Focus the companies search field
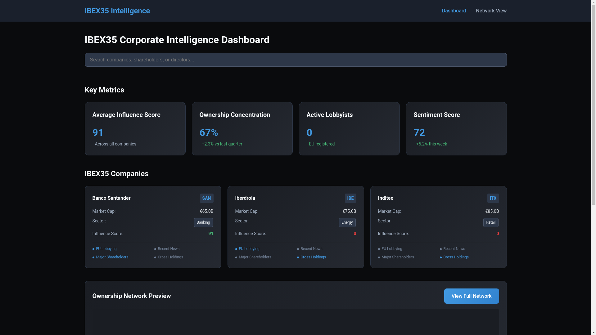The image size is (596, 335). (296, 60)
